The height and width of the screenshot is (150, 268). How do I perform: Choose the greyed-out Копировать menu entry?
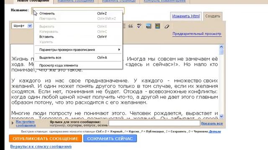click(78, 32)
